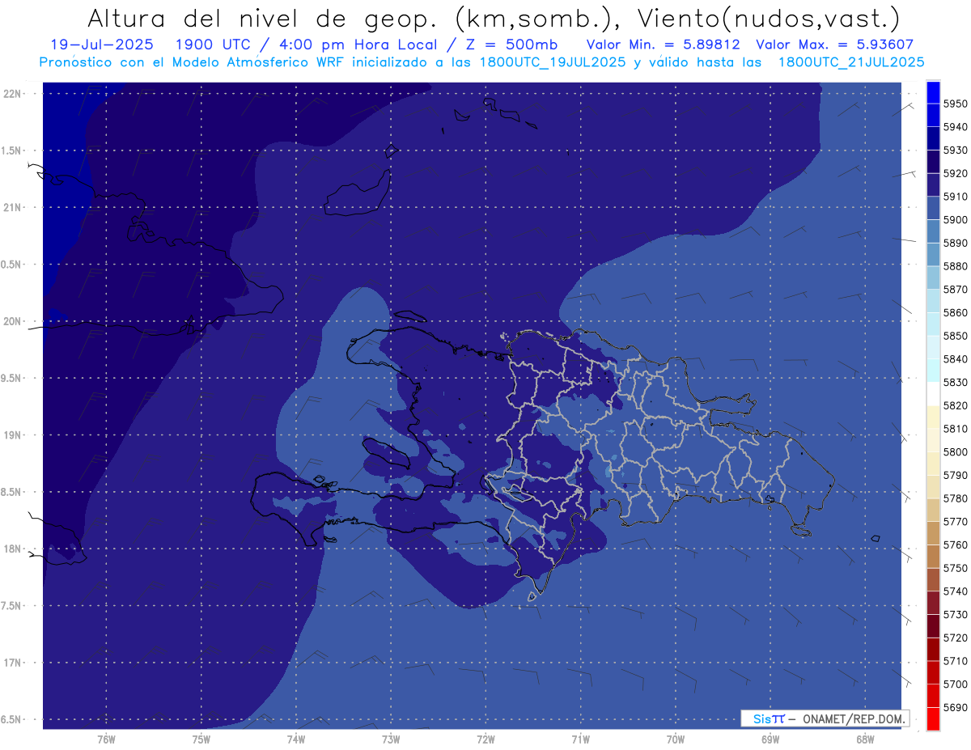Viewport: 971px width, 750px height.
Task: Pick the bright red swatch below 5690
Action: point(933,718)
